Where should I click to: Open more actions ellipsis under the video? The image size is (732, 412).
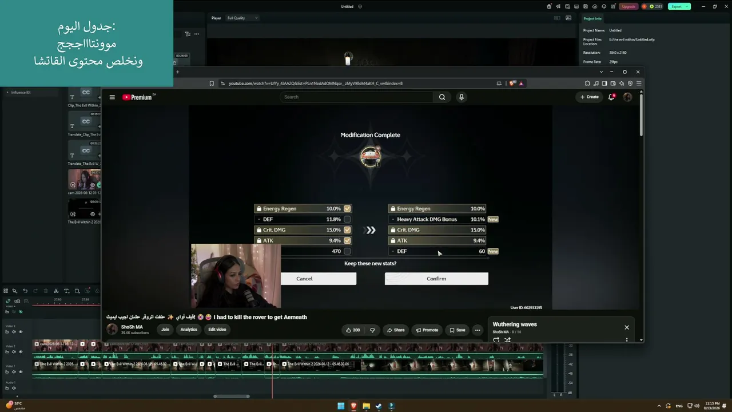click(x=478, y=330)
